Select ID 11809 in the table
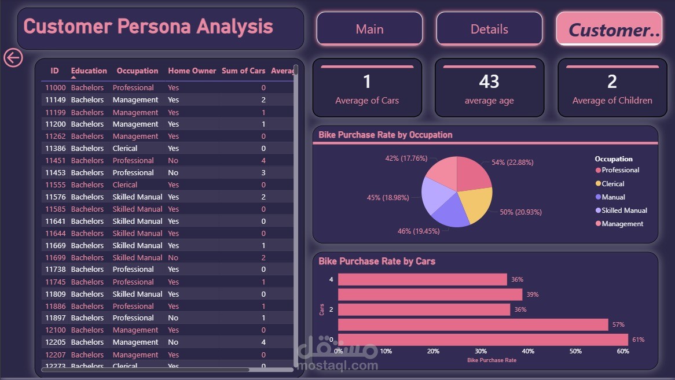Screen dimensions: 675x380 (56, 294)
